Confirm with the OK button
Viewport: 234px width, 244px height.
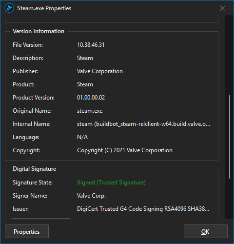tap(205, 231)
